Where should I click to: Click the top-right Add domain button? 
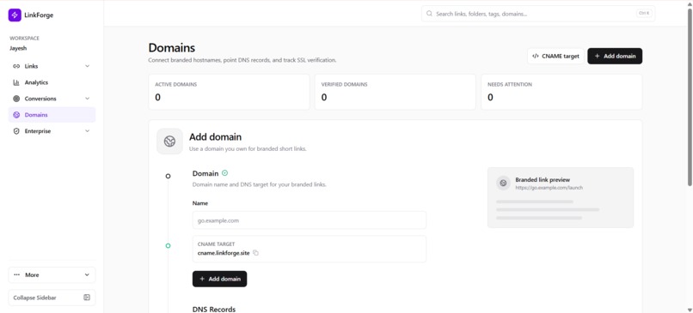click(615, 56)
